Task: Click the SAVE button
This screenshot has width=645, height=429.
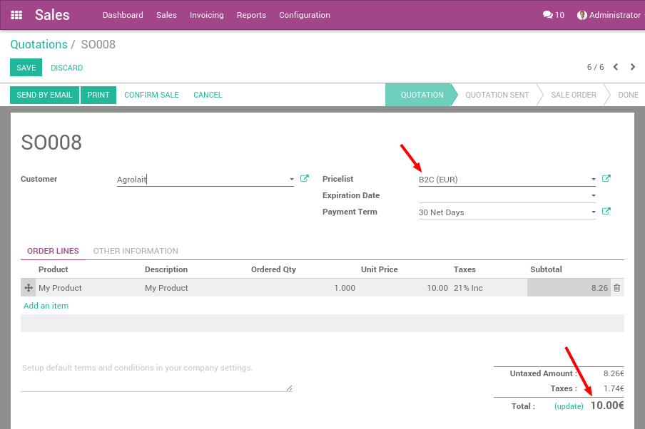Action: [26, 67]
